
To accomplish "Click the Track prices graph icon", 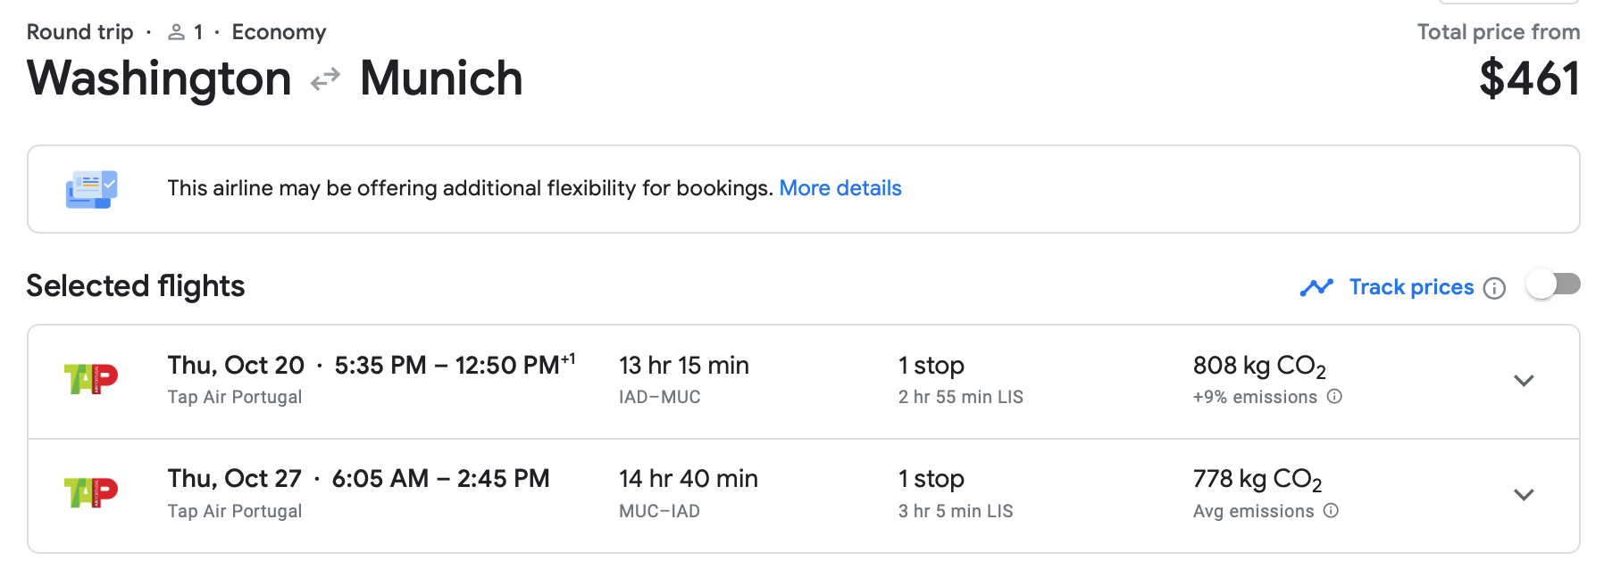I will (x=1316, y=287).
